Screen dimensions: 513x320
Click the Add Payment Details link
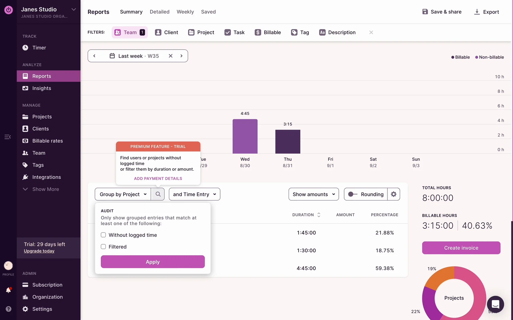click(x=158, y=178)
